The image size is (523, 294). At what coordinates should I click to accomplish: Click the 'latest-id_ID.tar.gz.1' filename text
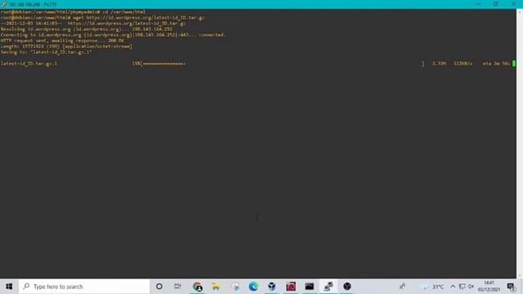tap(29, 64)
